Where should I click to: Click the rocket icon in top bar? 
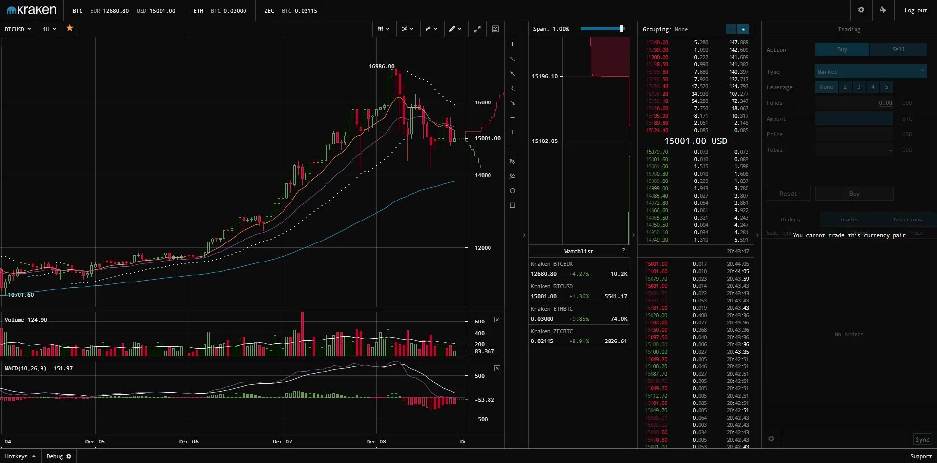[x=883, y=10]
